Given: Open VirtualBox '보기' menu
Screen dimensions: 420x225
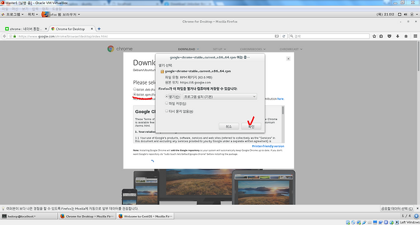Looking at the screenshot, I should [25, 9].
